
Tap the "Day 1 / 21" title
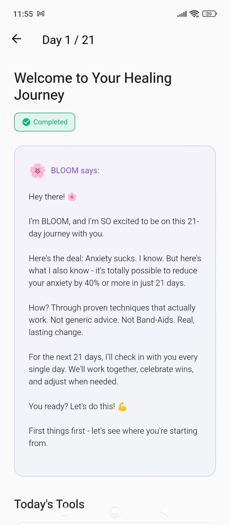coord(68,40)
